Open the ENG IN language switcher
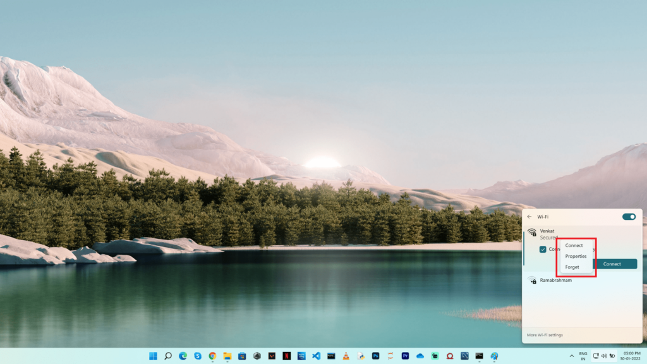647x364 pixels. (x=583, y=356)
